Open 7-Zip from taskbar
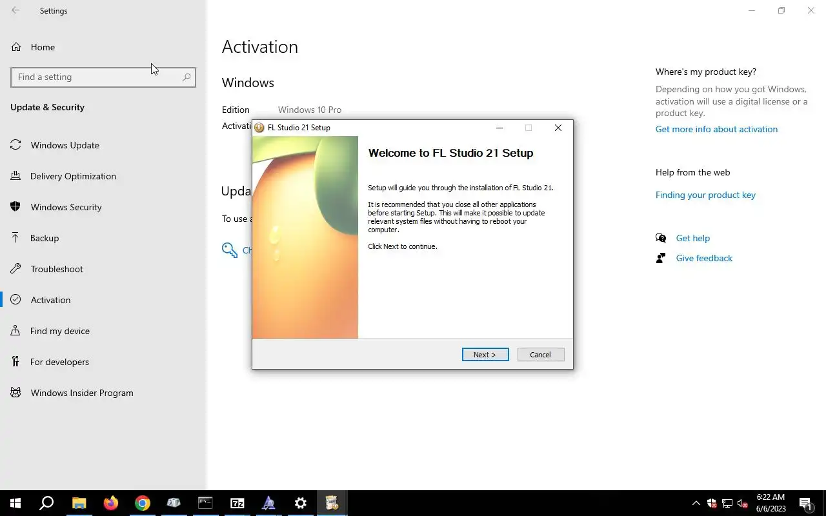The image size is (826, 516). [237, 503]
